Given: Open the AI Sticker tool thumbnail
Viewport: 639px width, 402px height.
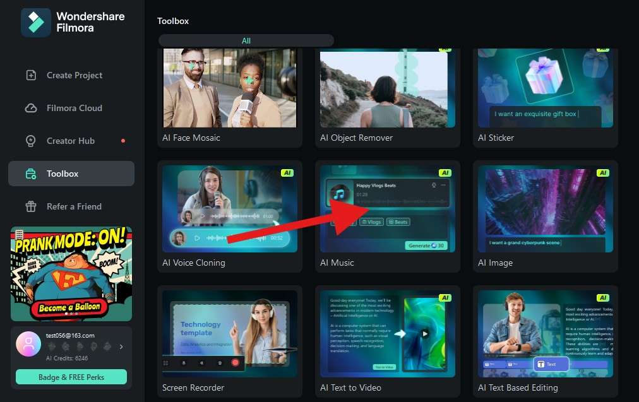Looking at the screenshot, I should 546,88.
